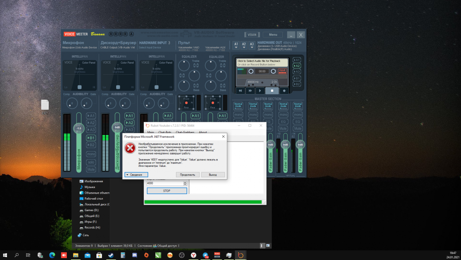The width and height of the screenshot is (461, 260).
Task: Open hardware output A1 device selector
Action: pyautogui.click(x=236, y=45)
